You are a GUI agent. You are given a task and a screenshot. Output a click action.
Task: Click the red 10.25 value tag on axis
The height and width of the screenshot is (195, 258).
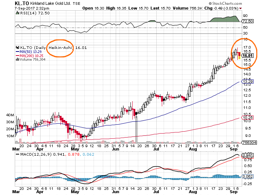click(247, 118)
